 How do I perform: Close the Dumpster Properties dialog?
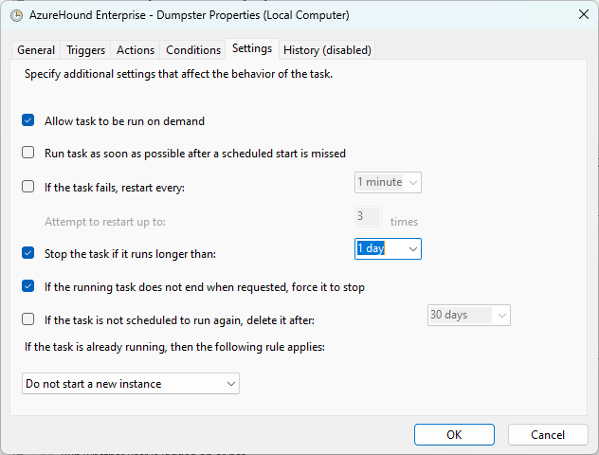(583, 14)
